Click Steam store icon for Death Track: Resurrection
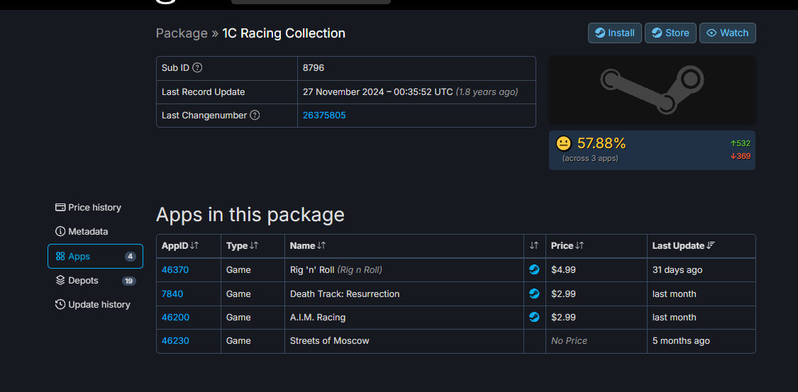Viewport: 798px width, 392px height. 534,294
